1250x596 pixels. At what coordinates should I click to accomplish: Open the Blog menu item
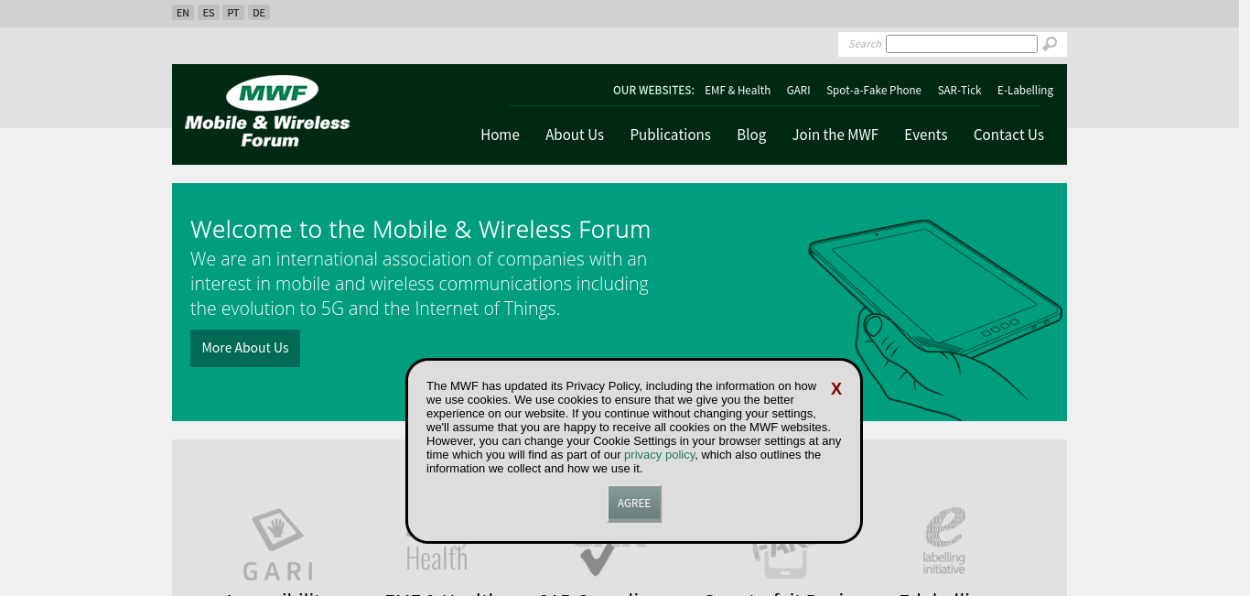(x=751, y=135)
